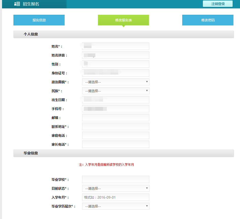
Task: Select the 修改报名表 tab
Action: pyautogui.click(x=123, y=20)
